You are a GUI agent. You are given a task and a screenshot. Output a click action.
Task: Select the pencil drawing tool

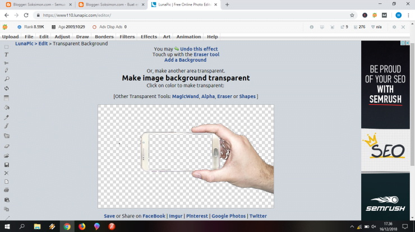pyautogui.click(x=7, y=71)
